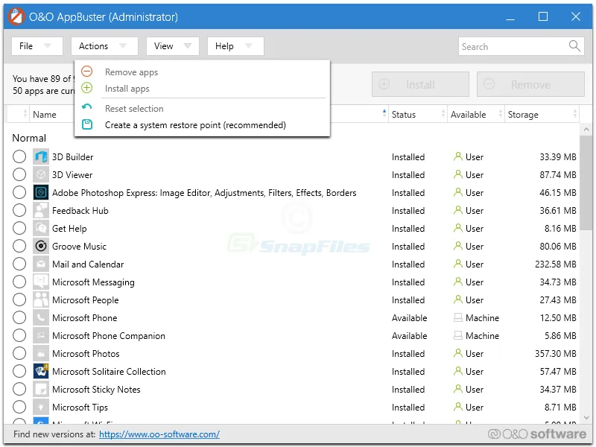Sort the list by Status column
The width and height of the screenshot is (596, 447).
pyautogui.click(x=417, y=114)
